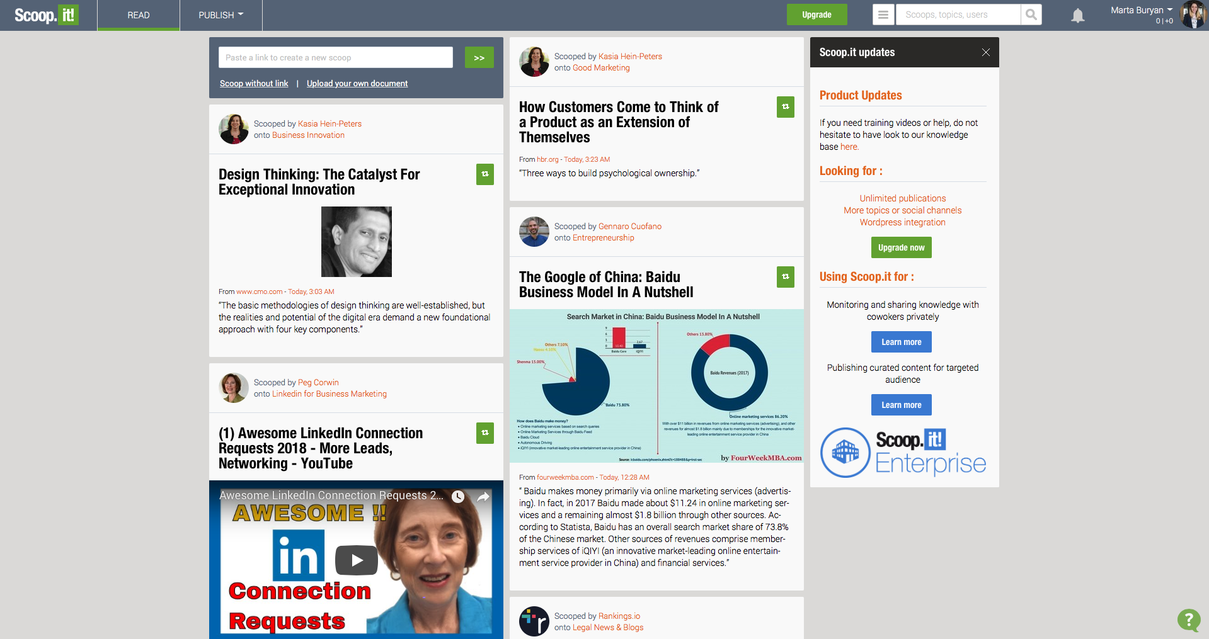This screenshot has height=639, width=1209.
Task: Open the notifications bell
Action: click(1078, 16)
